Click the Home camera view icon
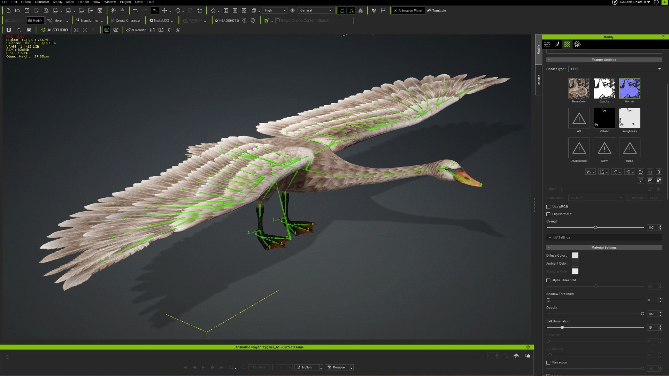Viewport: 669px width, 376px height. [213, 10]
